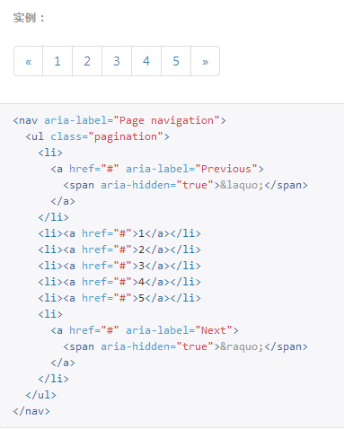The height and width of the screenshot is (429, 344).
Task: Select page 3 in the pagination bar
Action: coord(117,61)
